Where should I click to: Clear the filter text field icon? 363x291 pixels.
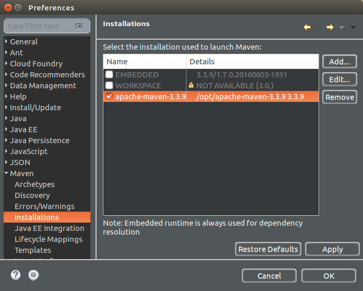point(78,26)
